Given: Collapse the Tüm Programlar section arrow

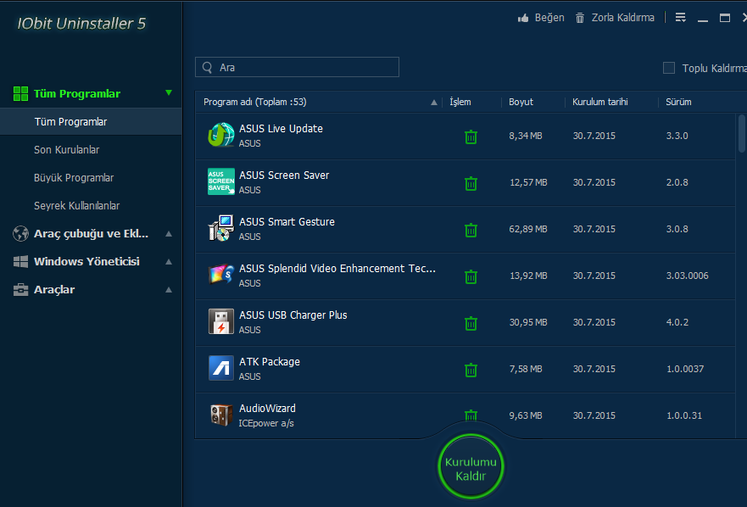Looking at the screenshot, I should (169, 92).
